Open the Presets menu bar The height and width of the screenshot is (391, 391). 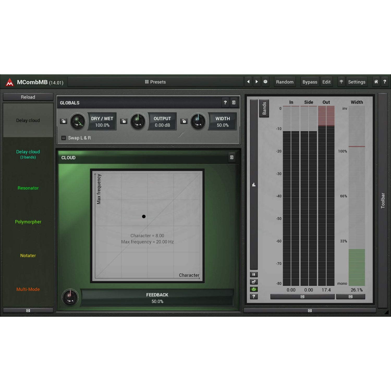(x=155, y=82)
